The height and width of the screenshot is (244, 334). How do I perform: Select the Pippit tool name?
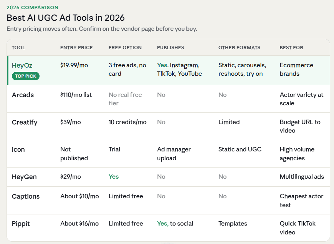click(21, 224)
